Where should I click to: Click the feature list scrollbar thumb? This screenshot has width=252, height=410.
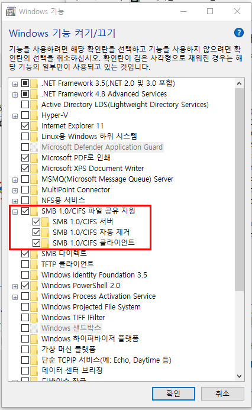pyautogui.click(x=239, y=189)
